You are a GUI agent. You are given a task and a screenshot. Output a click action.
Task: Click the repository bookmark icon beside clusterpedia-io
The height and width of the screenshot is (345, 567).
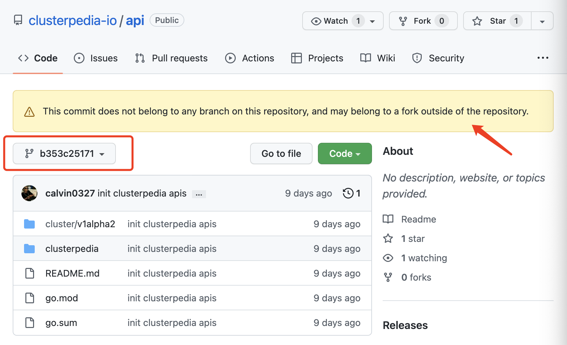coord(18,20)
